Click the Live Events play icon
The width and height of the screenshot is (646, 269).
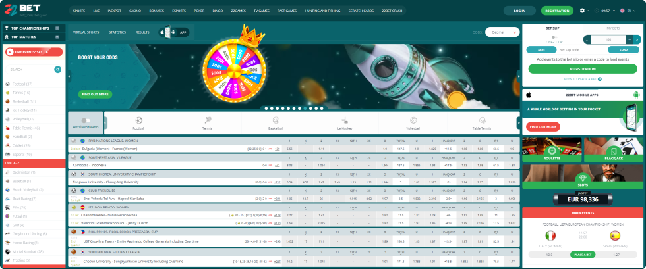point(9,52)
